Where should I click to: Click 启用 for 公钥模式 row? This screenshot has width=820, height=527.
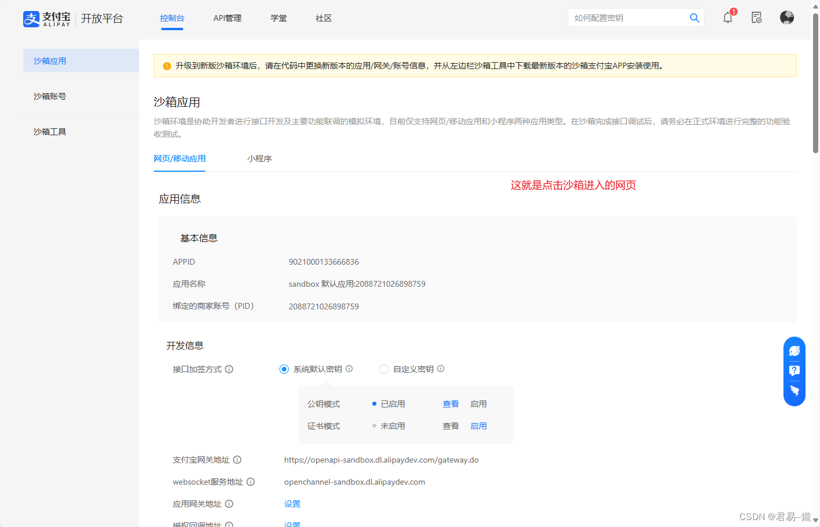[478, 404]
